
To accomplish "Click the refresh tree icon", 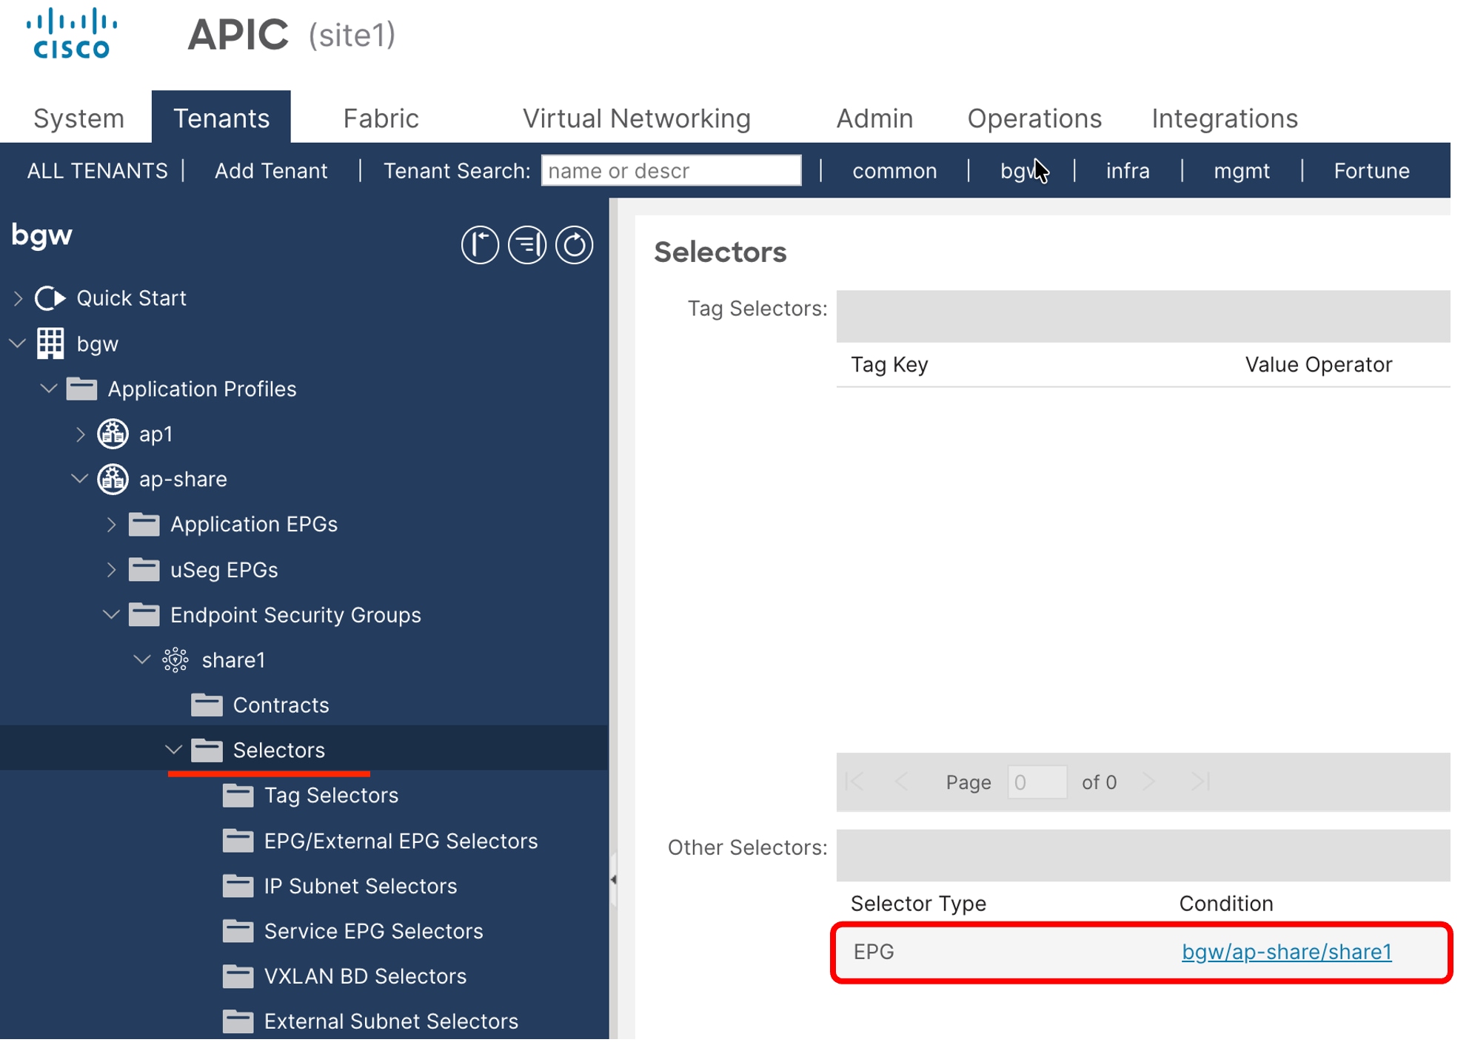I will [x=575, y=245].
